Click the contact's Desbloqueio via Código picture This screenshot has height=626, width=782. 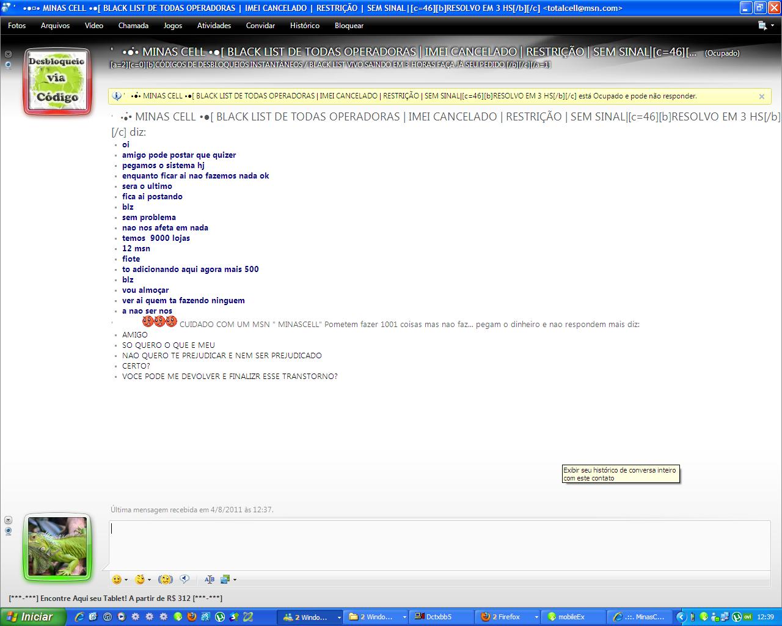57,81
